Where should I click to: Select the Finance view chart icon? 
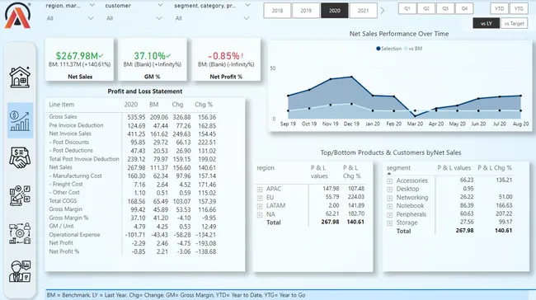[20, 120]
